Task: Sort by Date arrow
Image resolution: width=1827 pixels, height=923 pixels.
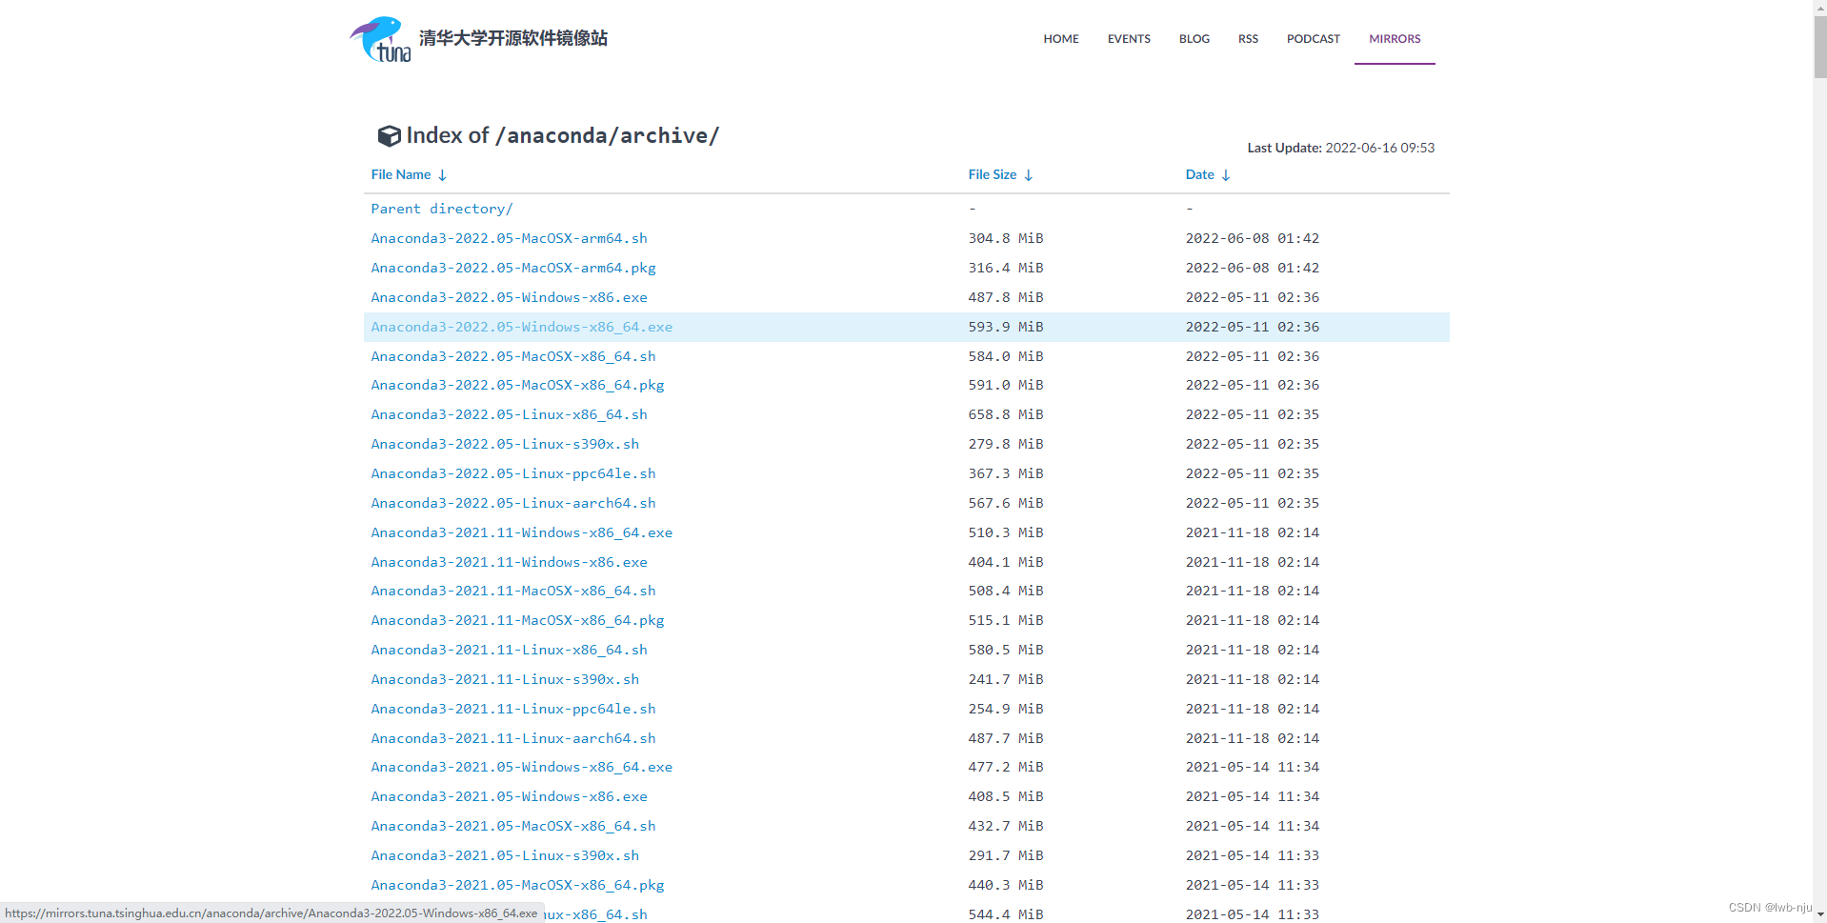Action: point(1226,175)
